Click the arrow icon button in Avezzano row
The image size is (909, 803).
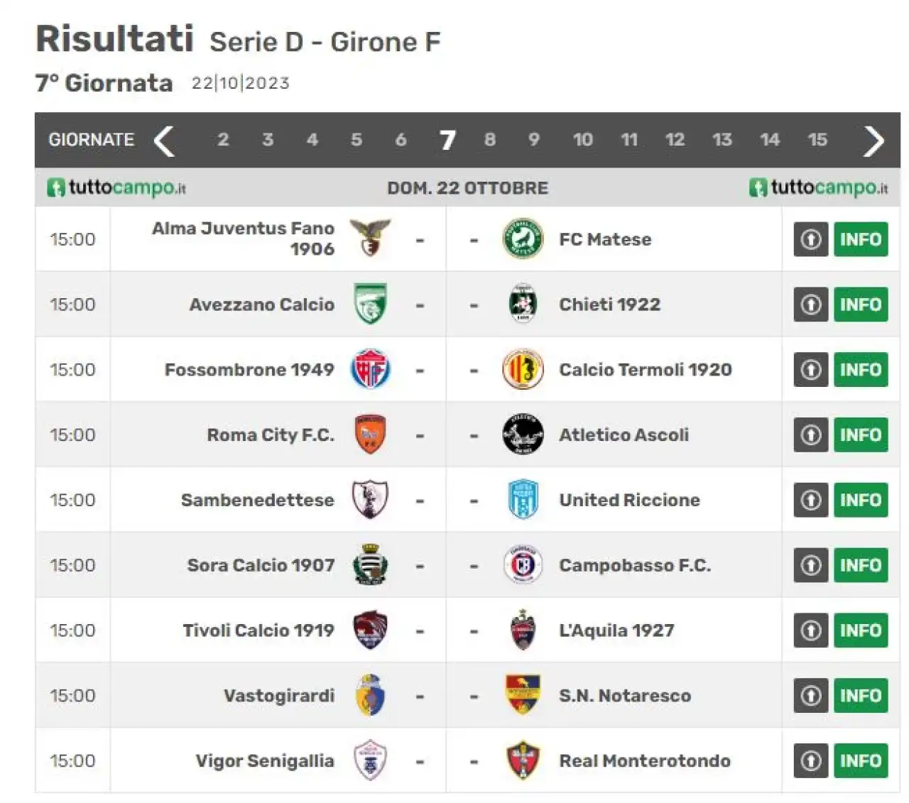811,305
